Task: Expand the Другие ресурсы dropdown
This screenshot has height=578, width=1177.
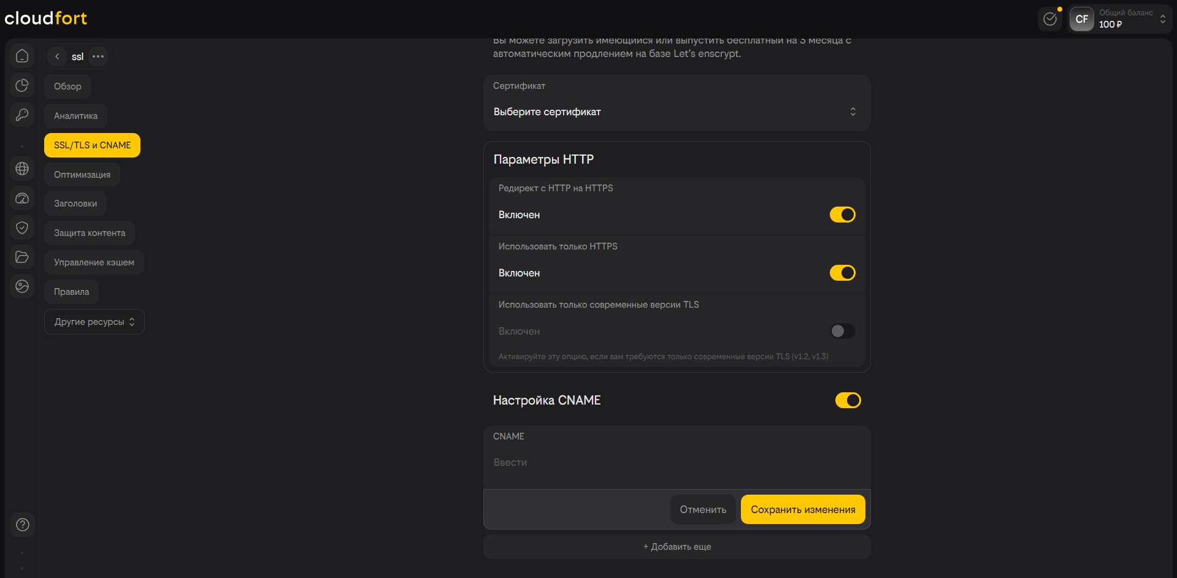Action: 94,322
